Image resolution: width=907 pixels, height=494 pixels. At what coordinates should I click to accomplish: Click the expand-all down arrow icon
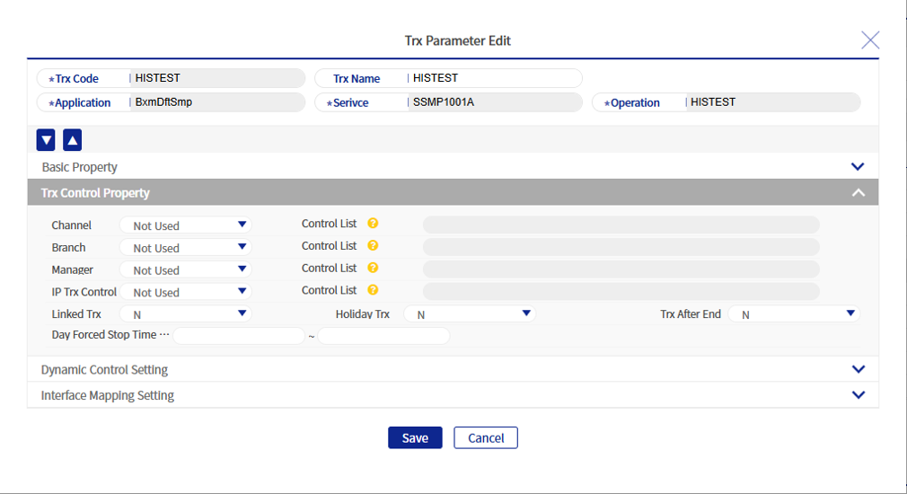(46, 140)
